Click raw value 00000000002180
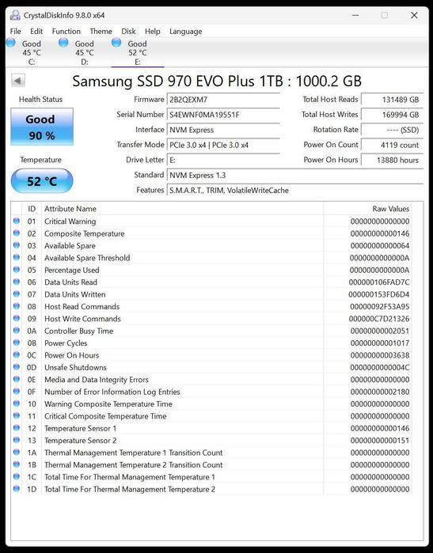433x553 pixels. click(380, 392)
